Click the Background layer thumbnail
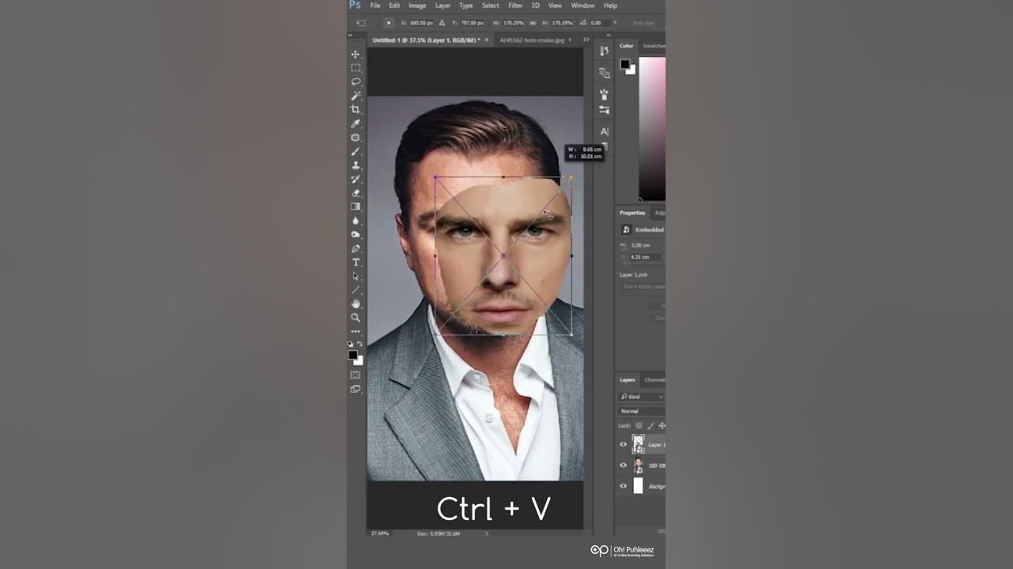 pyautogui.click(x=638, y=486)
